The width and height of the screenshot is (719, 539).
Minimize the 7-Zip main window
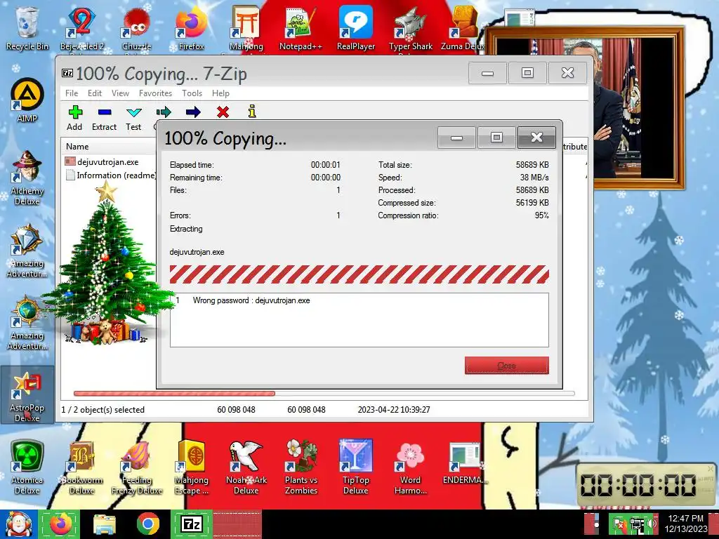[x=487, y=73]
